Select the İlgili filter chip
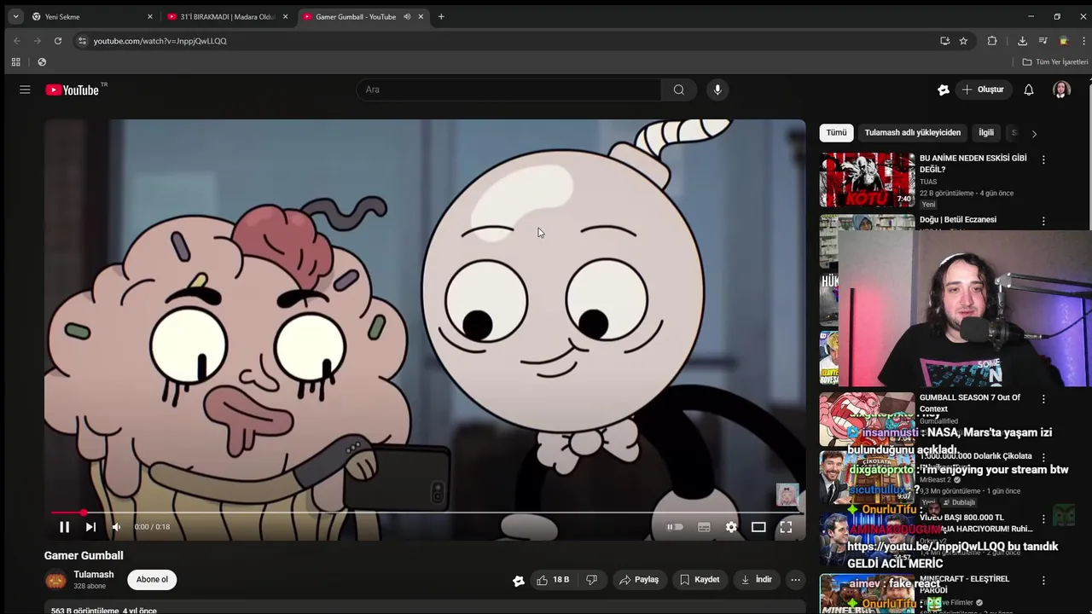 point(986,133)
